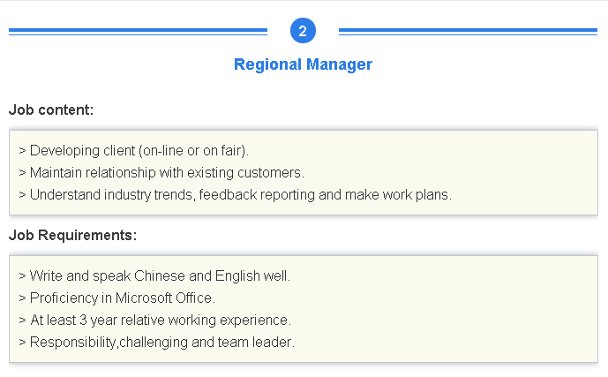Click the arrow bullet before Responsibility
Image resolution: width=608 pixels, height=377 pixels.
[x=22, y=343]
